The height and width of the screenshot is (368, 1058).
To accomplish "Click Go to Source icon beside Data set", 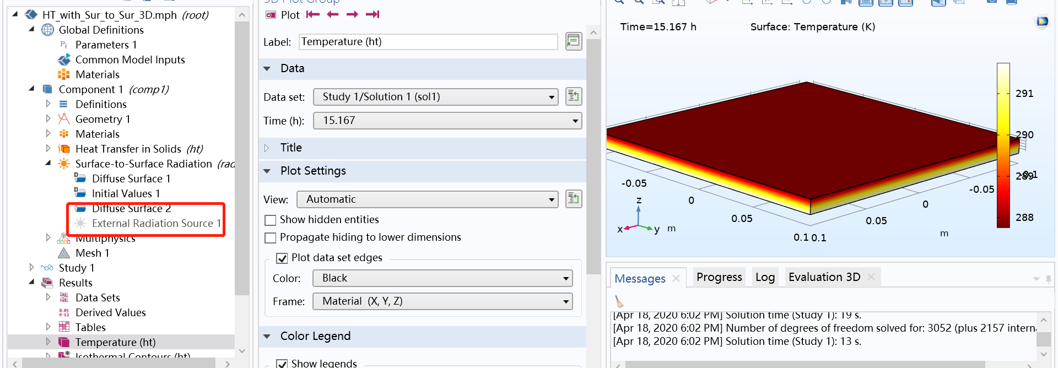I will tap(574, 96).
